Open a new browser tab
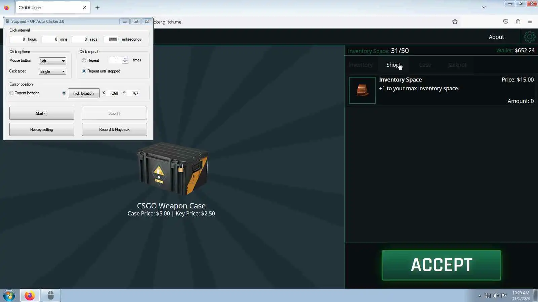The image size is (538, 302). coord(98,7)
